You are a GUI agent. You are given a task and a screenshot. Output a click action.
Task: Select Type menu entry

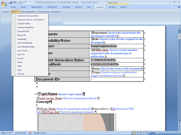coord(30,70)
